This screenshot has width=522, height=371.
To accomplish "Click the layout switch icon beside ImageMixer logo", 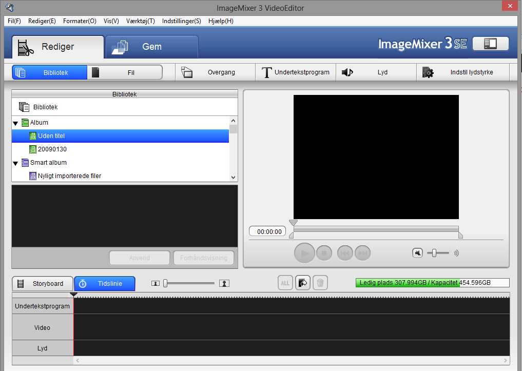I will (490, 44).
